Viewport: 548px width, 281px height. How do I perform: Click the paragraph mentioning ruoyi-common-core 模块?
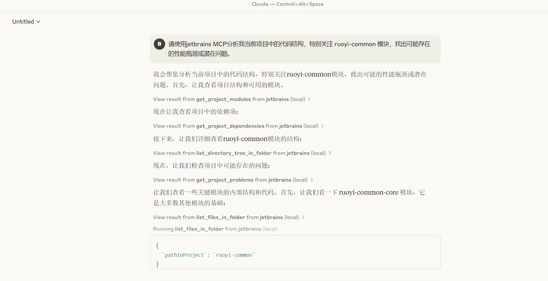[289, 197]
